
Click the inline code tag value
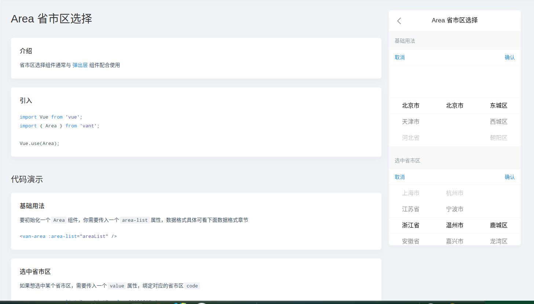coord(117,286)
